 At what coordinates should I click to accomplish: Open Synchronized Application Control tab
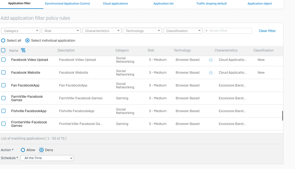(x=67, y=3)
